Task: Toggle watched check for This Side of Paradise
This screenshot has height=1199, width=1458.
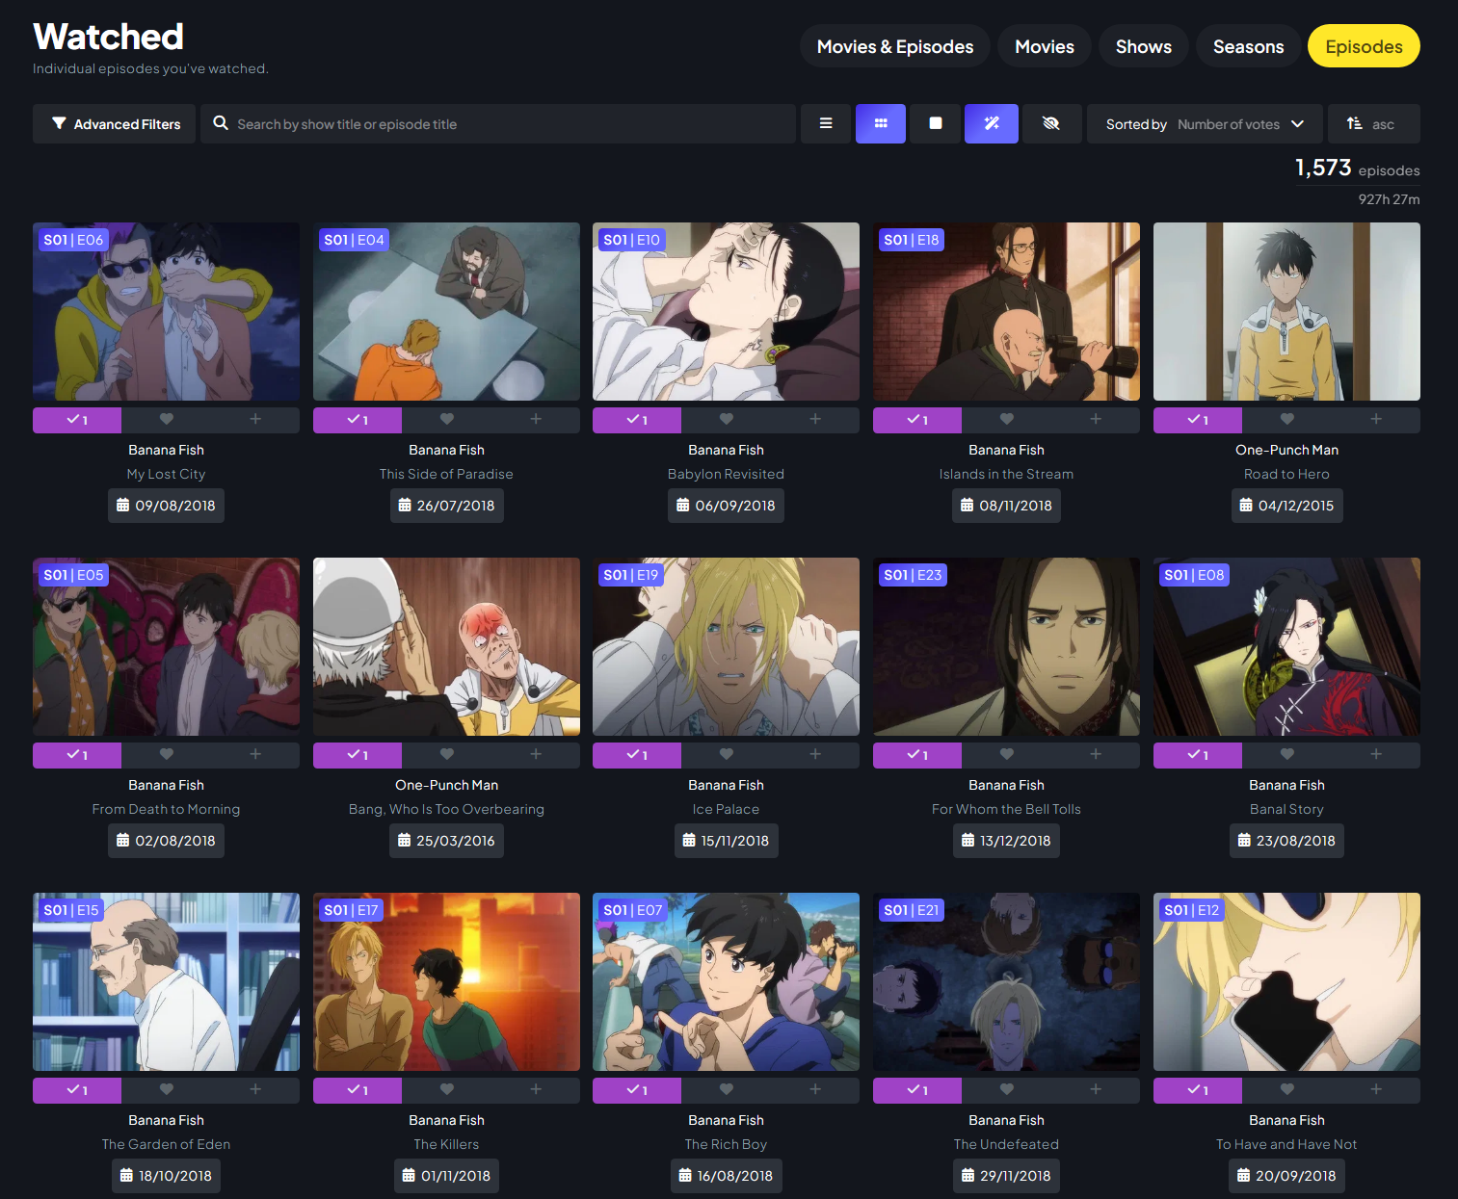Action: (358, 420)
